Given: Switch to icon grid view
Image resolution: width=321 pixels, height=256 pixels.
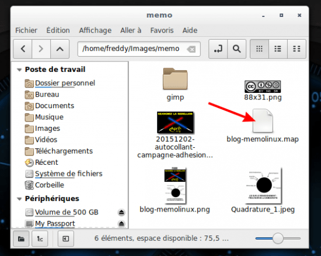Looking at the screenshot, I should pyautogui.click(x=259, y=49).
